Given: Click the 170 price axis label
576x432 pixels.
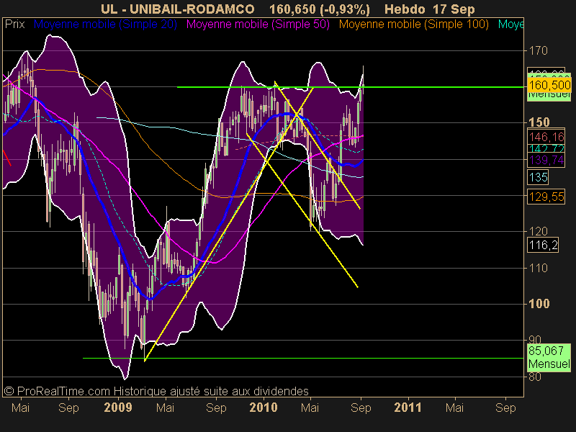Looking at the screenshot, I should pos(538,50).
